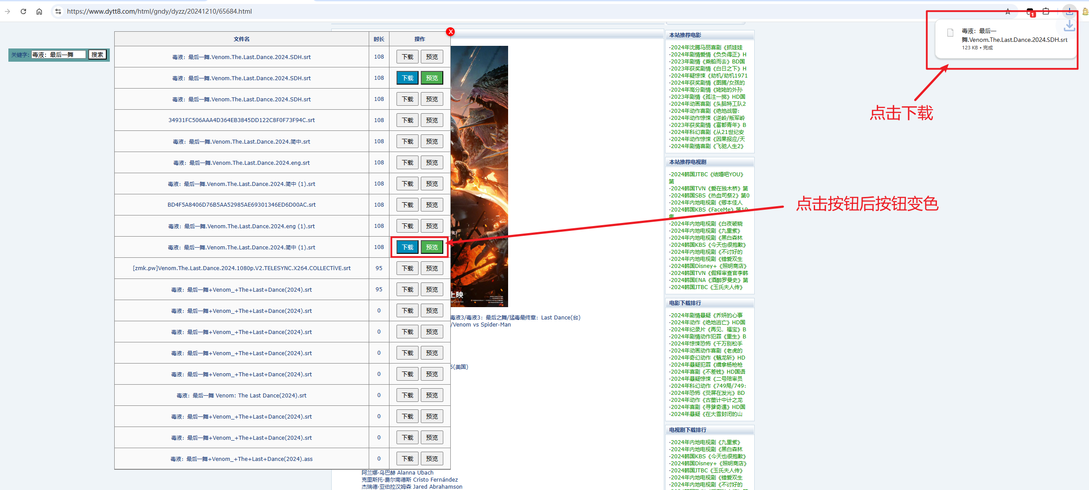1089x490 pixels.
Task: Click blue 下载 in 简中 (1).srt row
Action: (408, 247)
